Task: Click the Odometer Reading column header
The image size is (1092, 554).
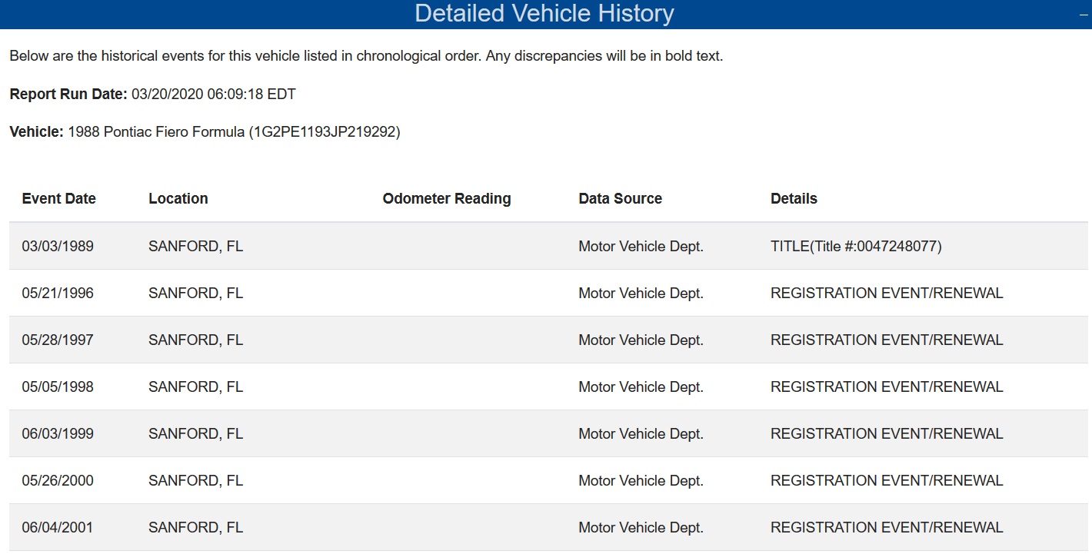Action: tap(447, 198)
